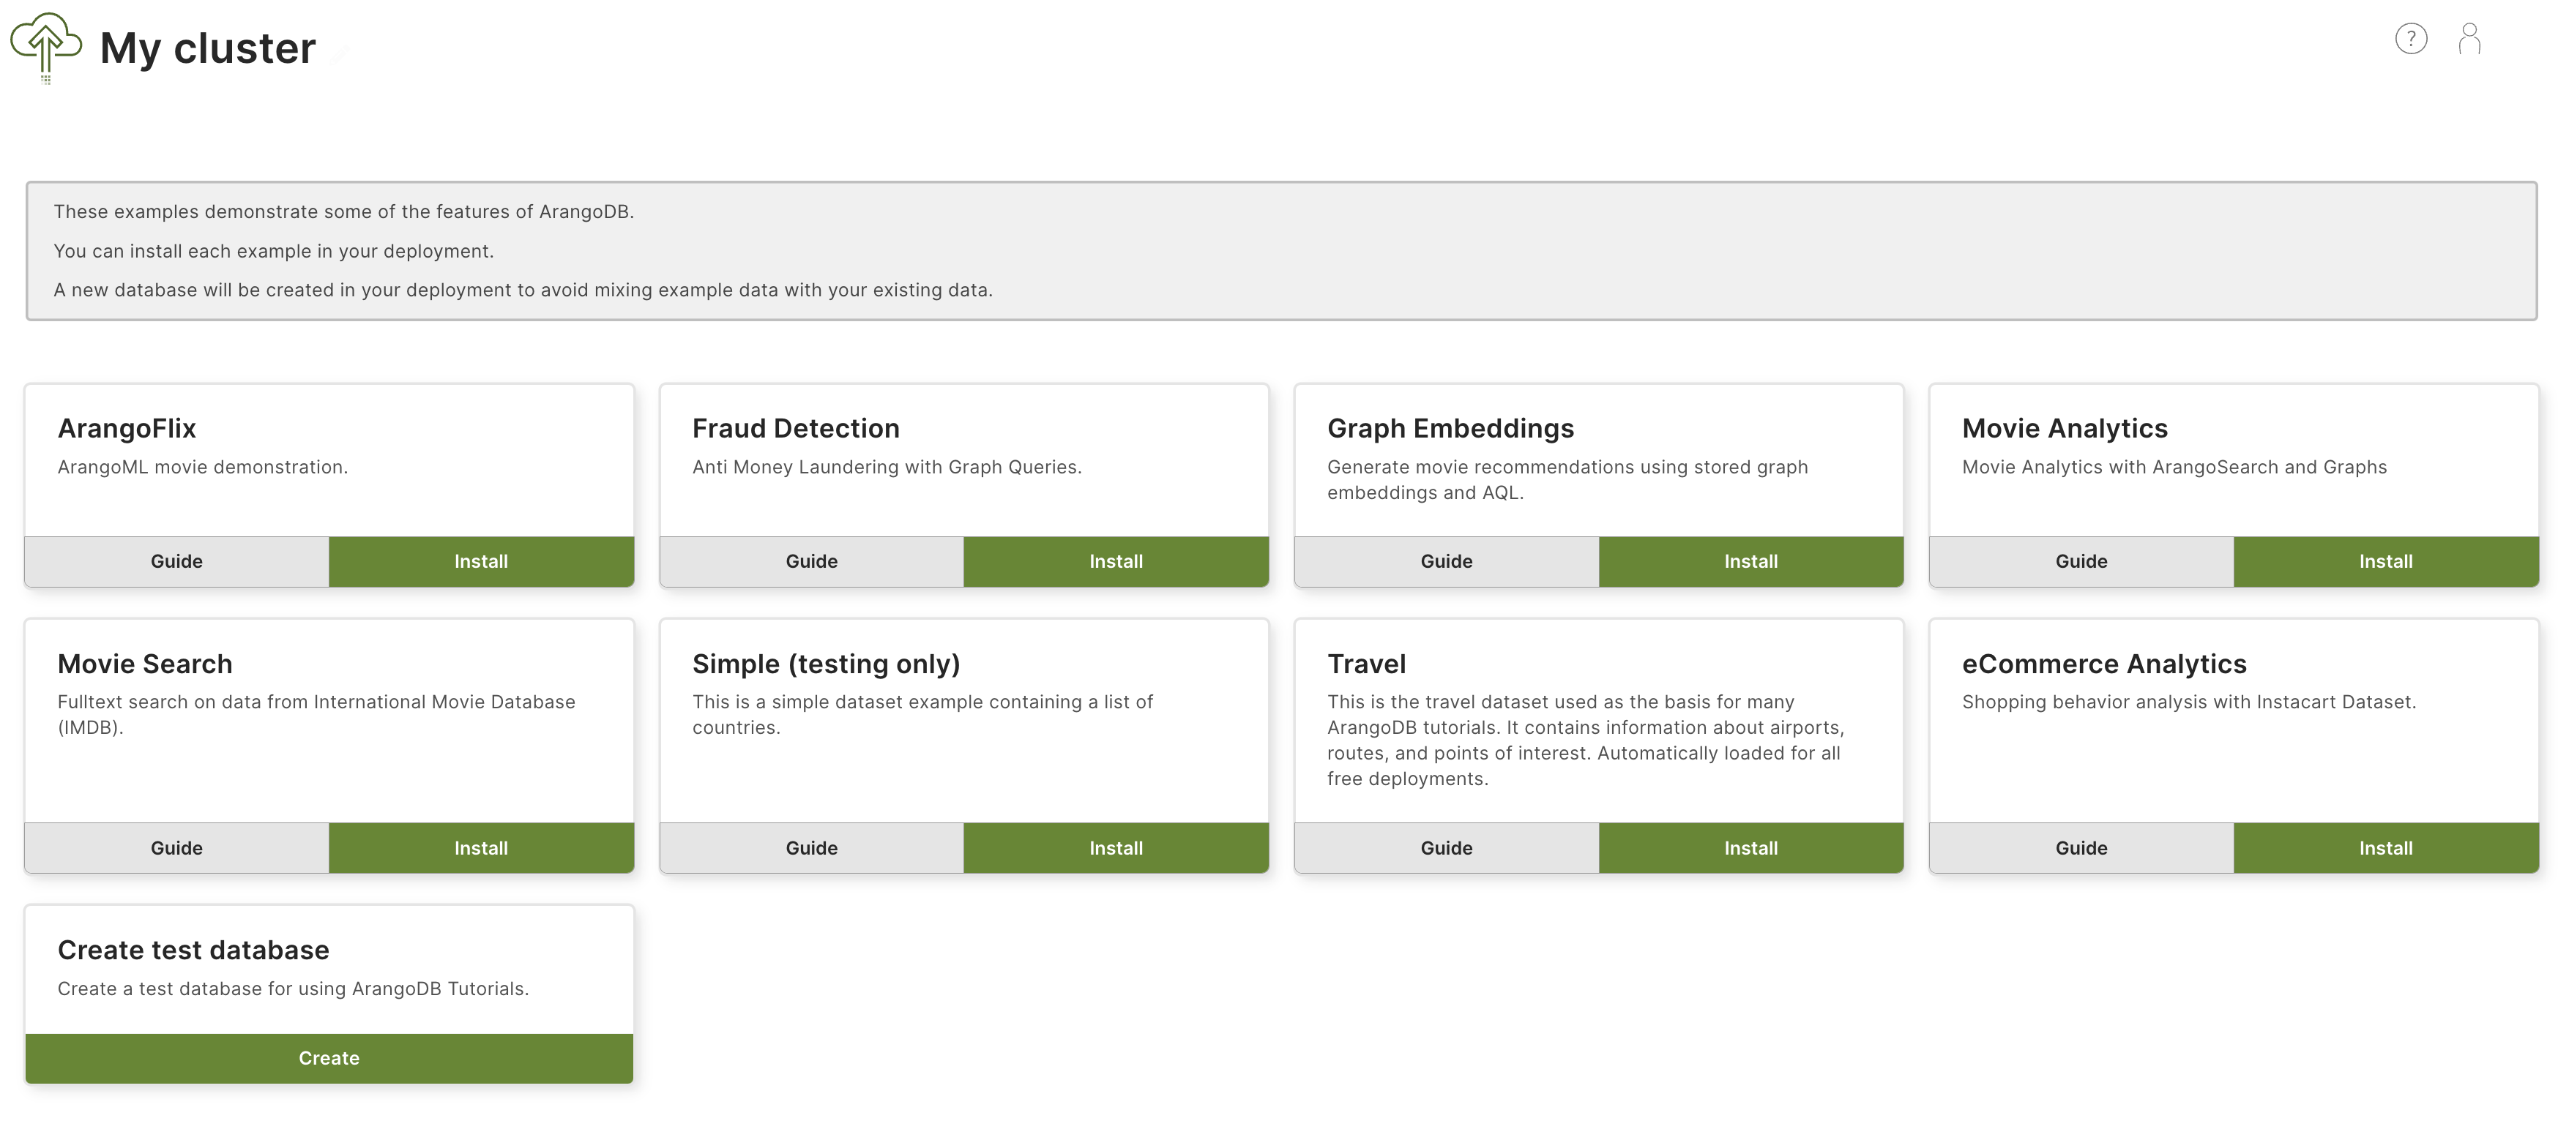Select the Create test database title
The height and width of the screenshot is (1140, 2558).
[193, 950]
